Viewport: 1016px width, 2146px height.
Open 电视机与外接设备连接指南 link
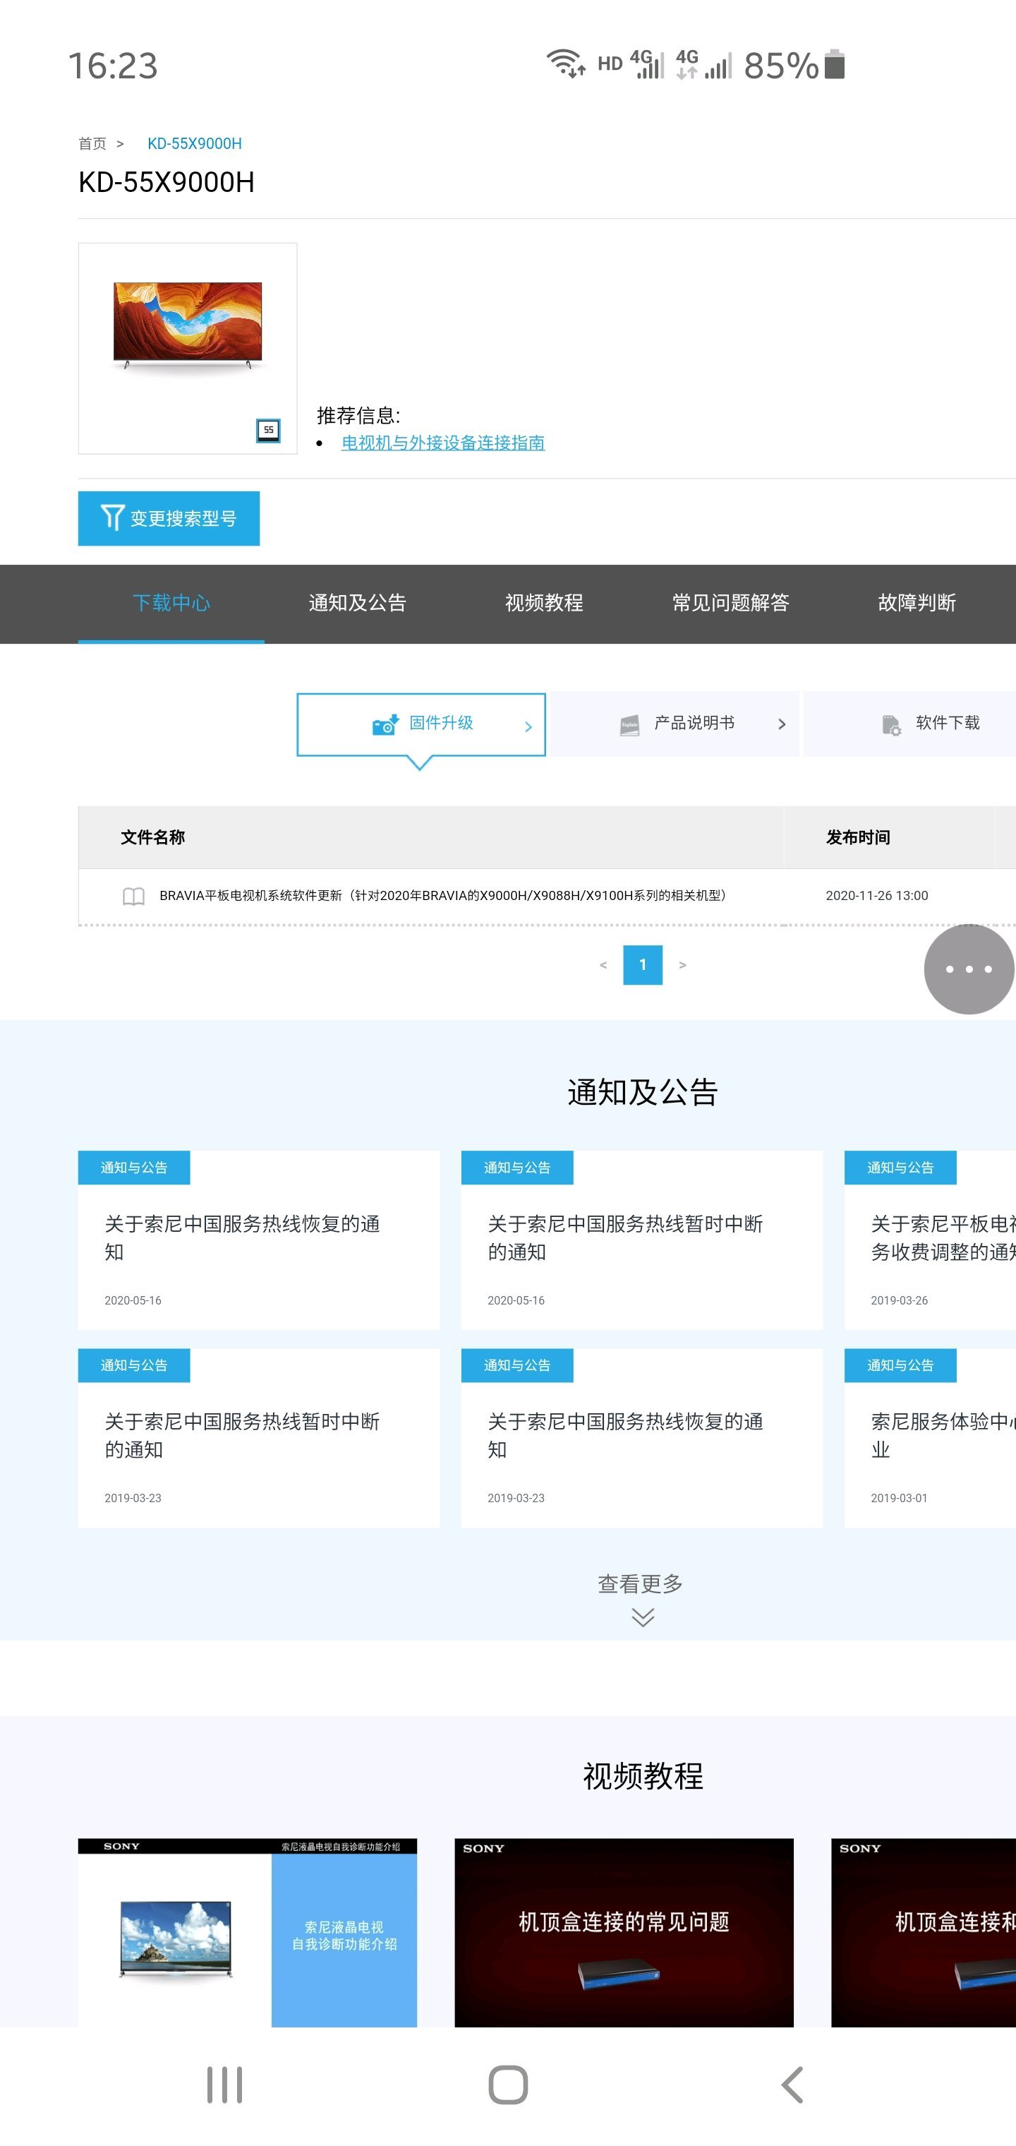pos(443,443)
